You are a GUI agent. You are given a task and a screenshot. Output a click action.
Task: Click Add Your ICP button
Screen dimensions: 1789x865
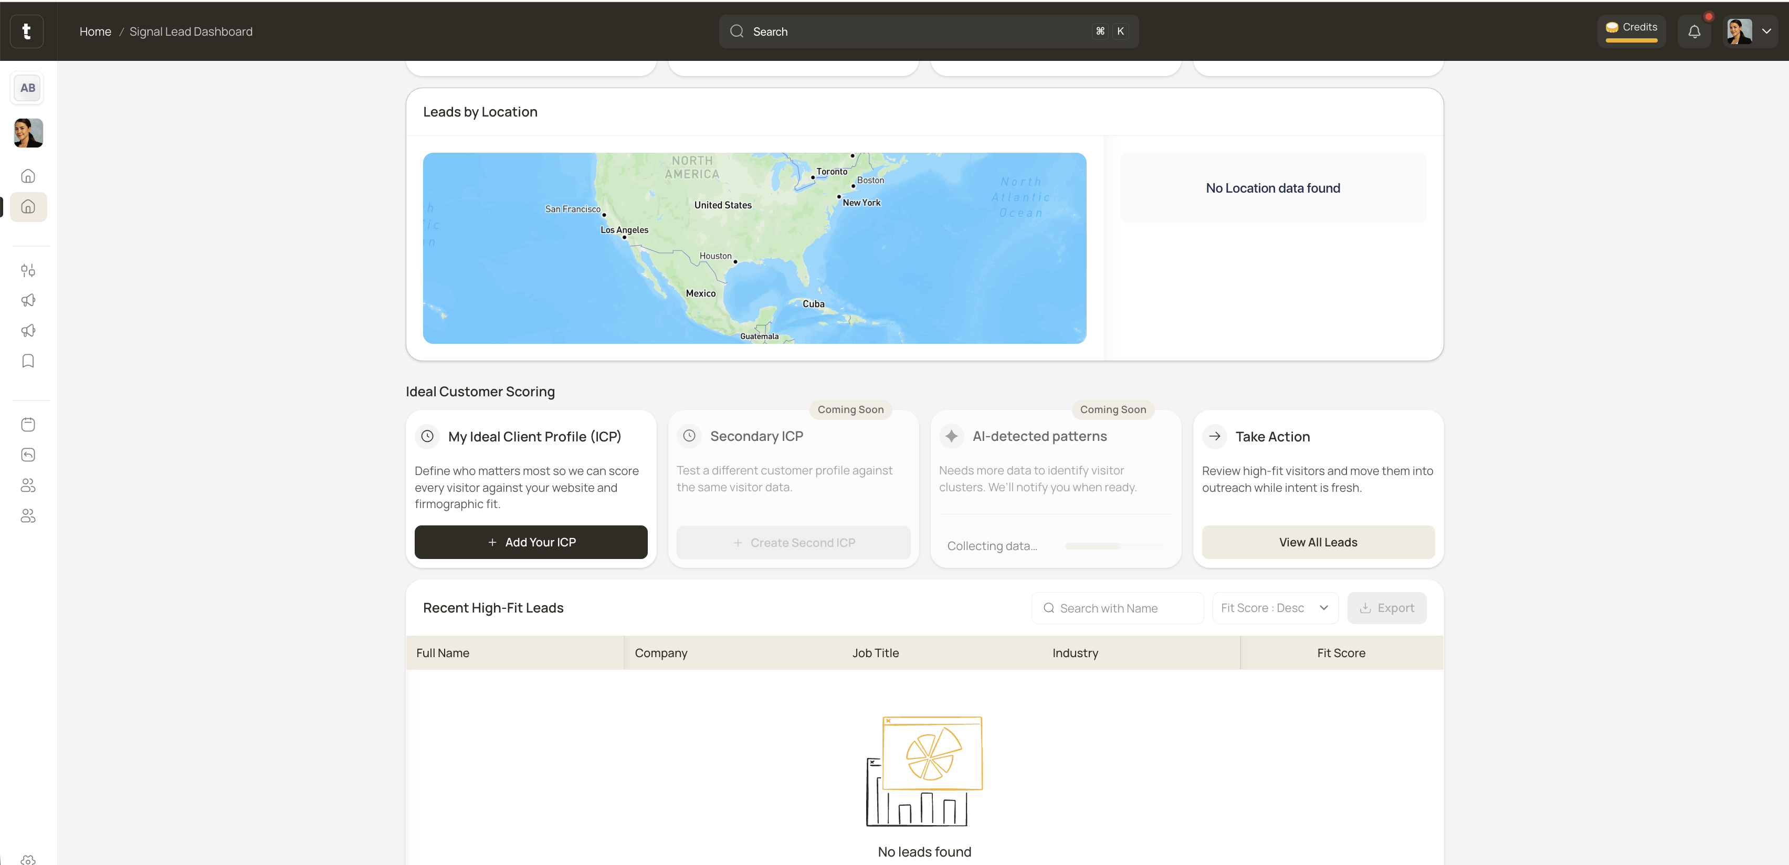click(x=531, y=542)
